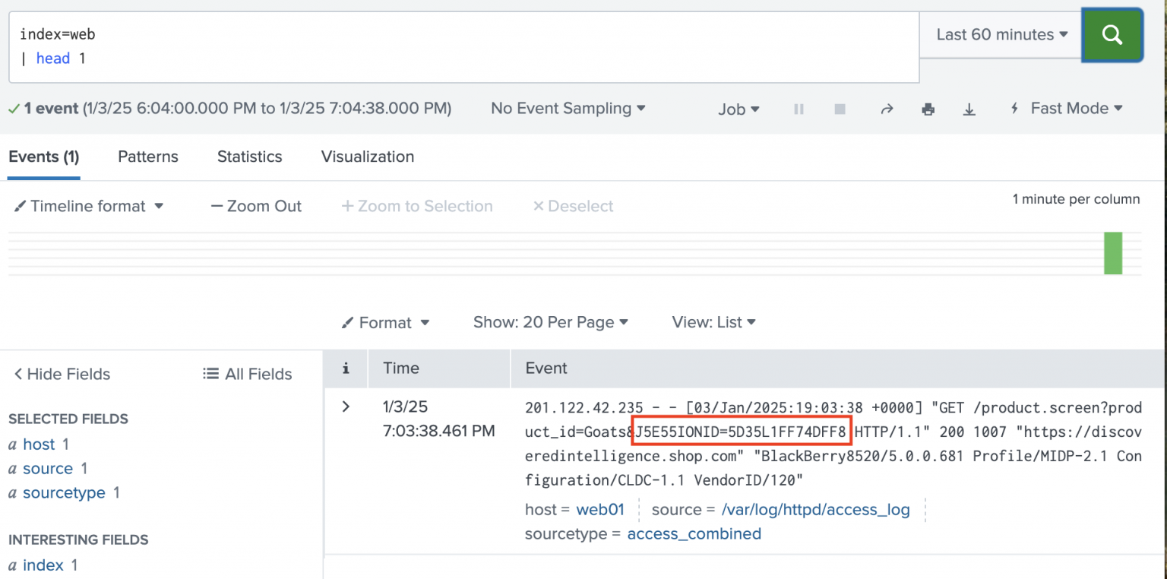The image size is (1167, 579).
Task: Expand the Job menu
Action: [x=738, y=109]
